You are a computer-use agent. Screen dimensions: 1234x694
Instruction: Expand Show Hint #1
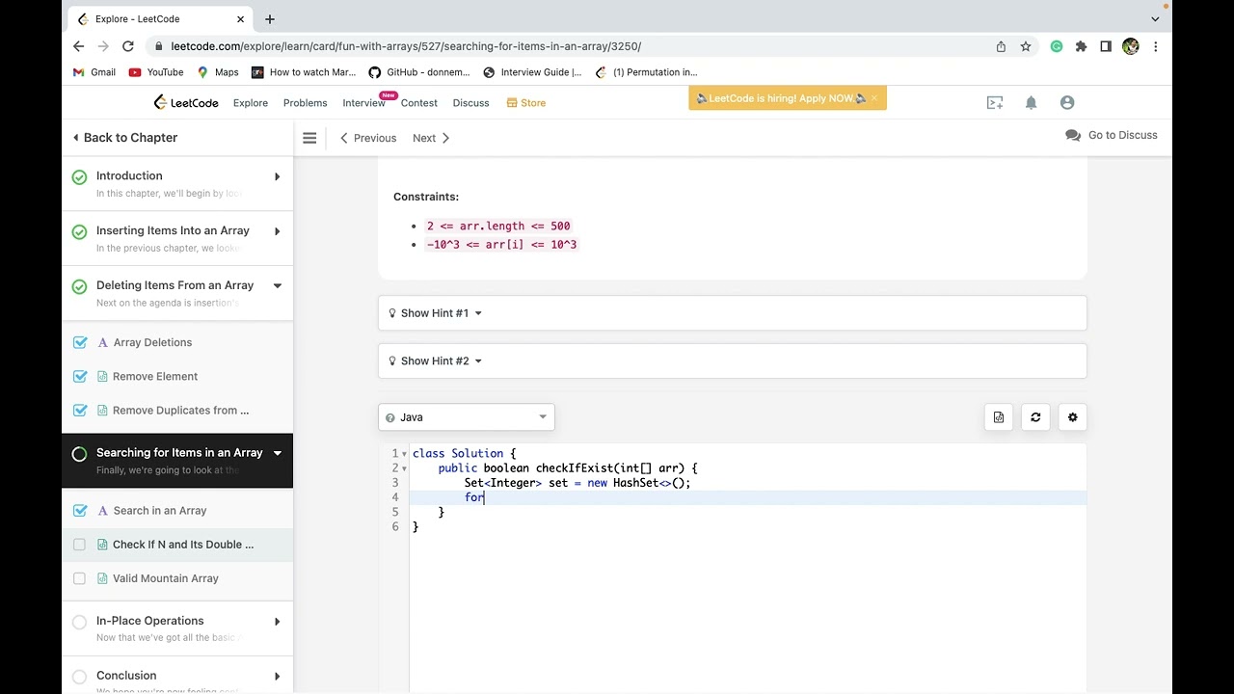(x=435, y=313)
